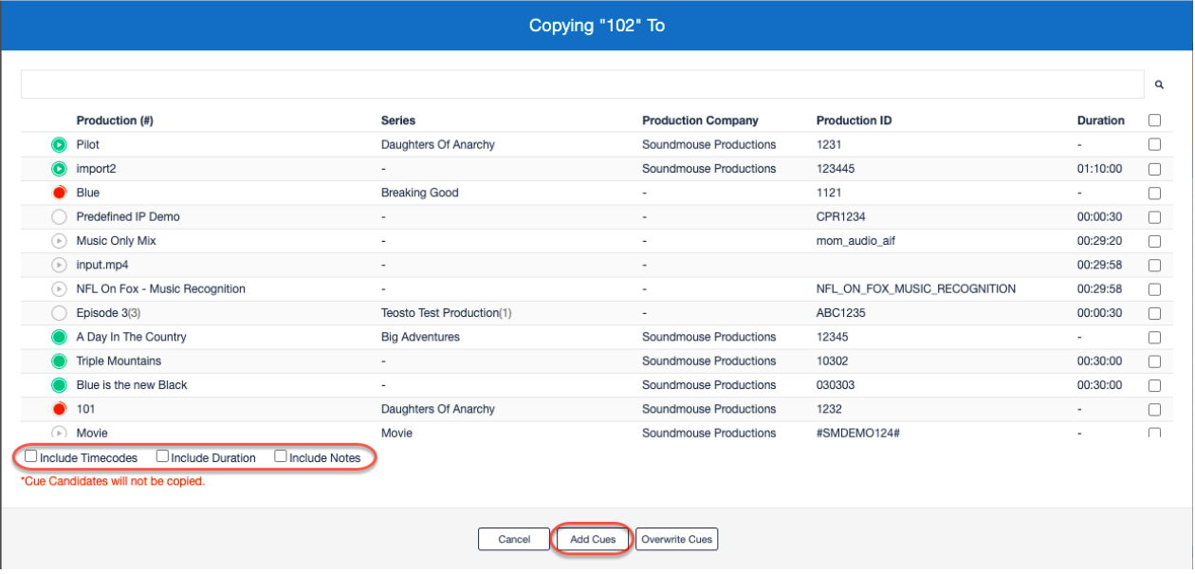Click the Big Adventures series cell

[x=420, y=337]
